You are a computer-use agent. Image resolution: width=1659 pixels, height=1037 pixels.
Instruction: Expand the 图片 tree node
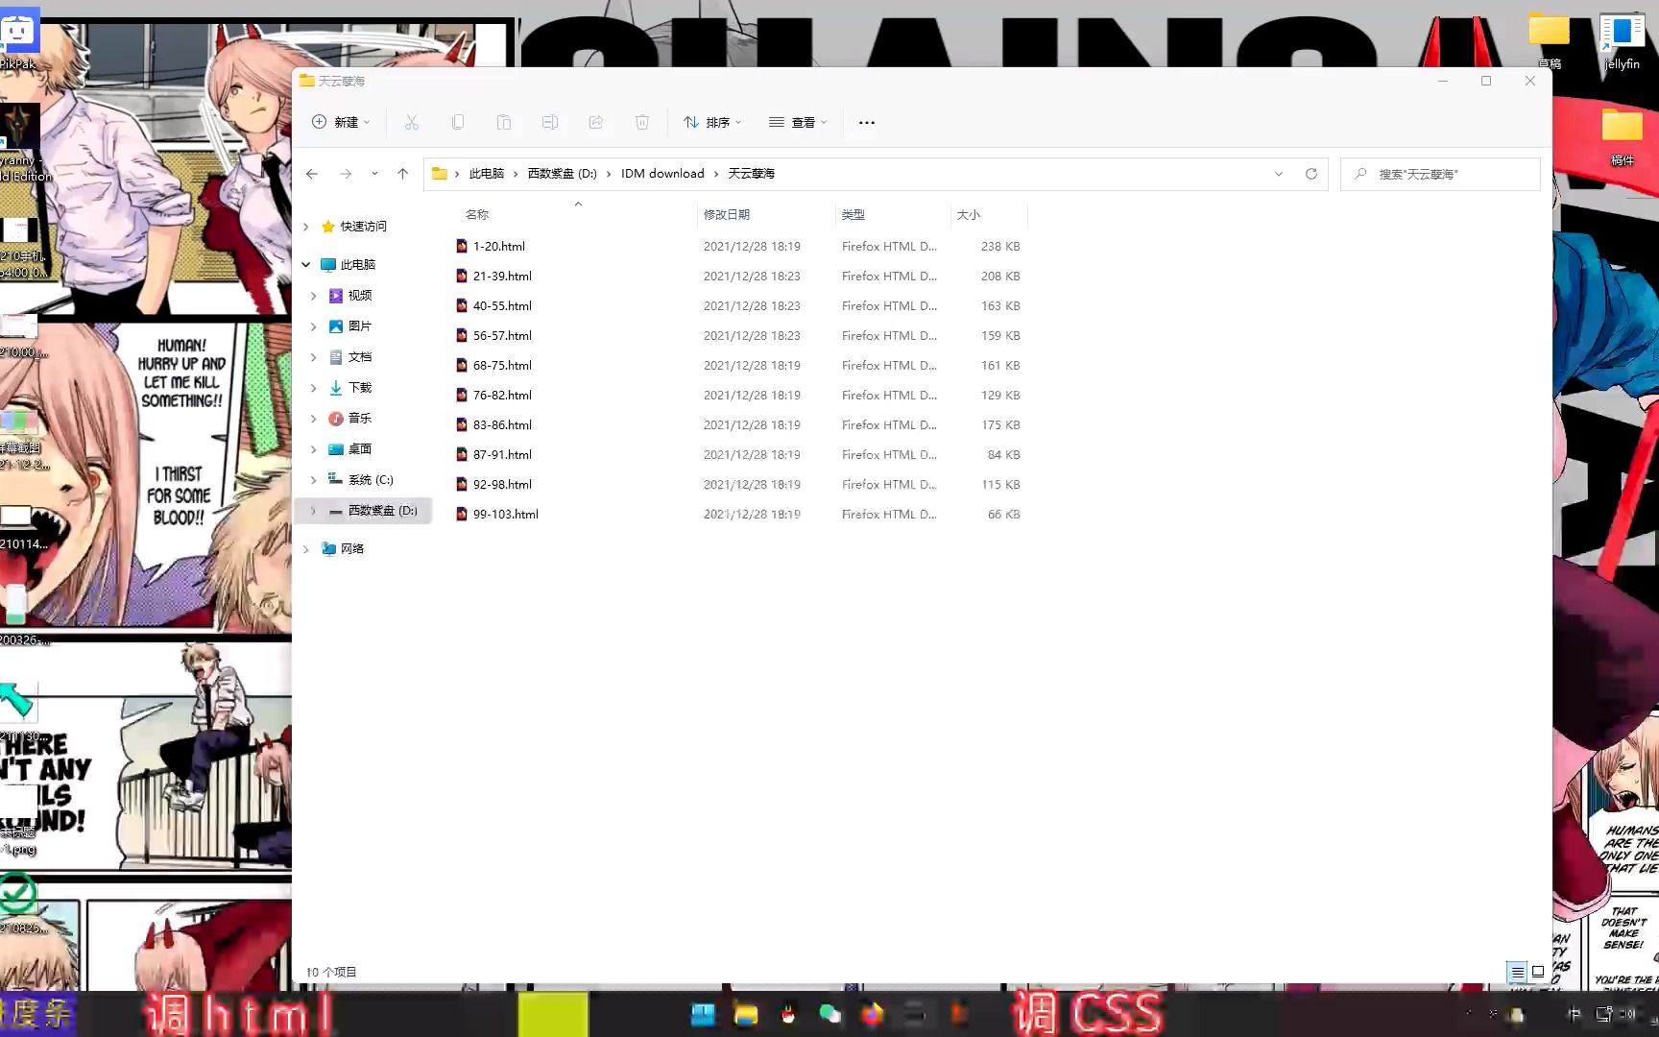click(x=314, y=326)
